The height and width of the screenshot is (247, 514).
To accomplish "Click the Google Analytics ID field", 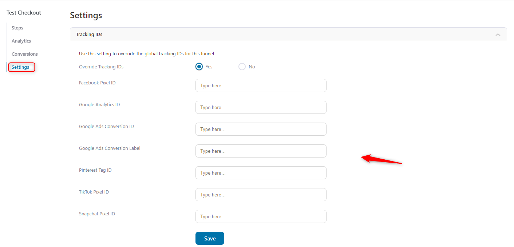I will point(261,107).
